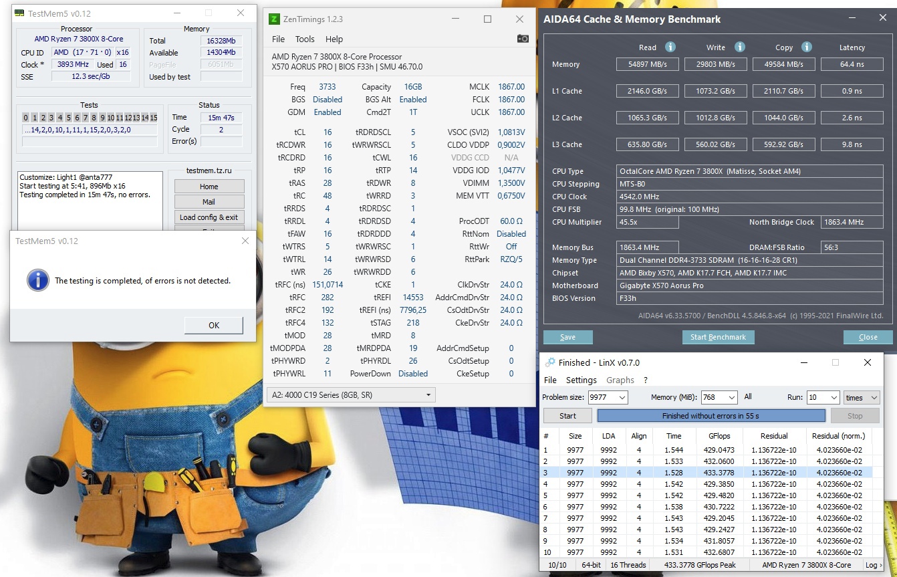The height and width of the screenshot is (577, 897).
Task: Open the ZenTimings Help menu
Action: pos(334,39)
